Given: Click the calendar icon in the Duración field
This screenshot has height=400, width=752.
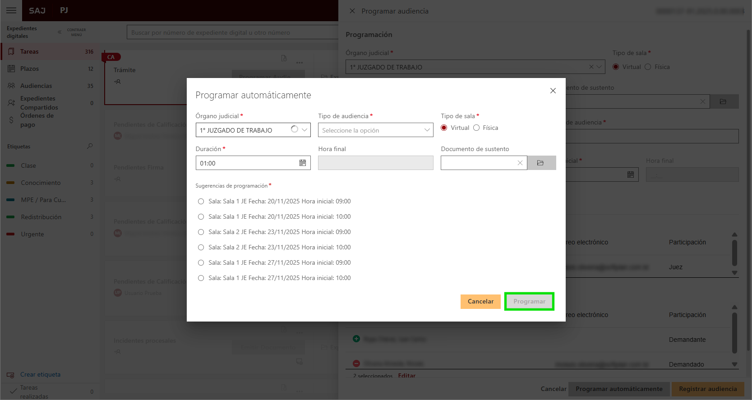Looking at the screenshot, I should (x=303, y=163).
